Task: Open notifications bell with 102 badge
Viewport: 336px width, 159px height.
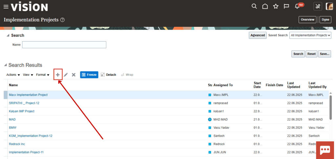Action: pos(297,6)
